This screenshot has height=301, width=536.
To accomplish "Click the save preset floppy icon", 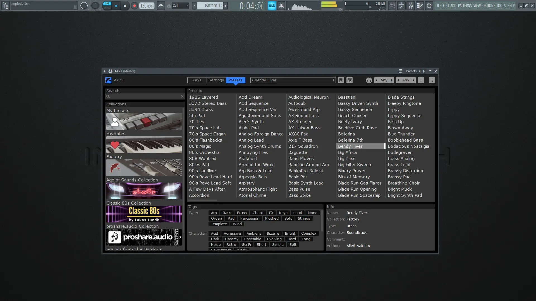I will pos(341,80).
